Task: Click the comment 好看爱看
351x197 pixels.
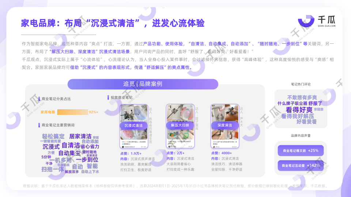Action: [306, 122]
